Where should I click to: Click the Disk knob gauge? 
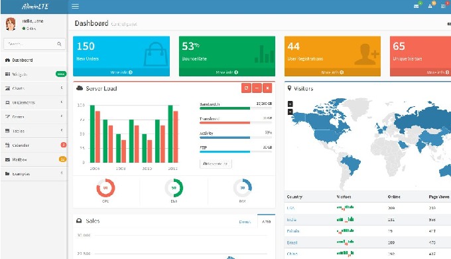point(174,188)
